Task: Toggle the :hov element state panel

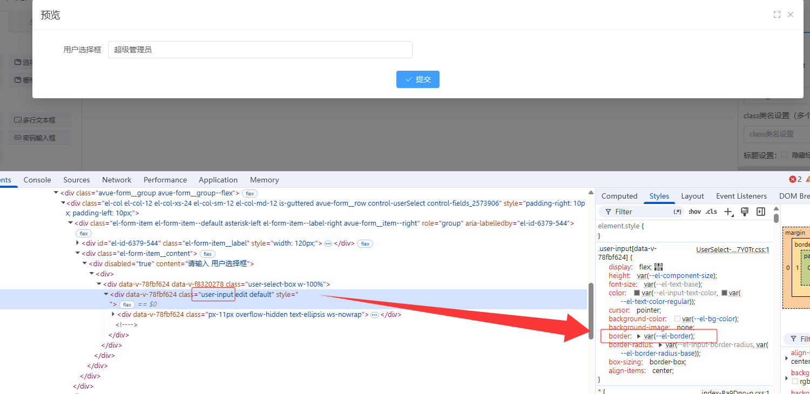Action: pyautogui.click(x=694, y=212)
